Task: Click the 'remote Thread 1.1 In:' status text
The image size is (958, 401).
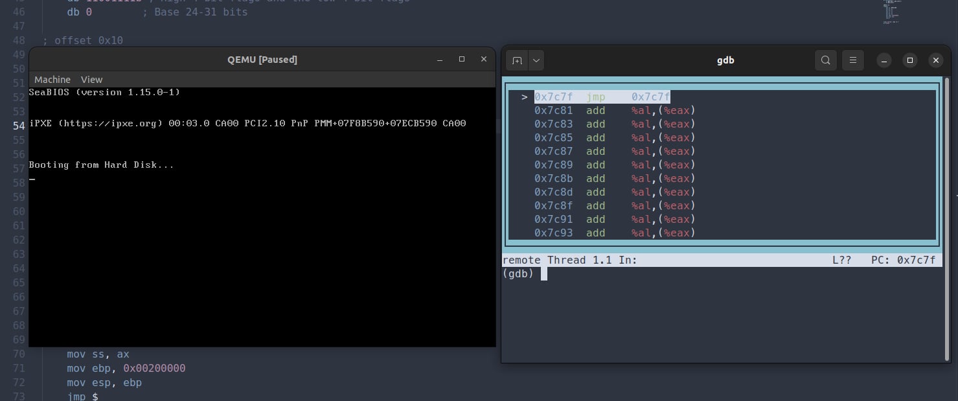Action: tap(570, 260)
